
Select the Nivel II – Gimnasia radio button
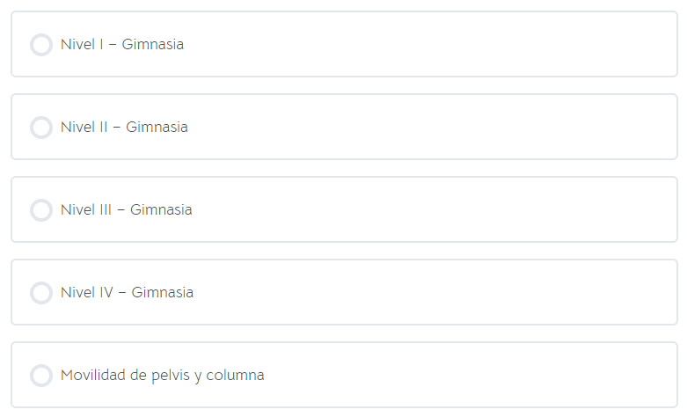click(x=41, y=128)
